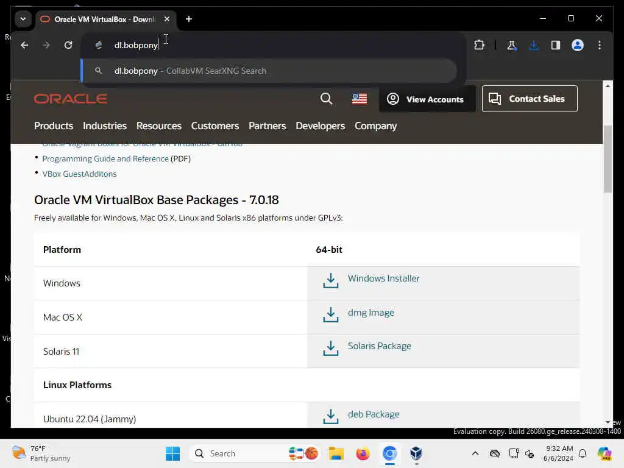Open a new browser tab
624x468 pixels.
[x=189, y=19]
